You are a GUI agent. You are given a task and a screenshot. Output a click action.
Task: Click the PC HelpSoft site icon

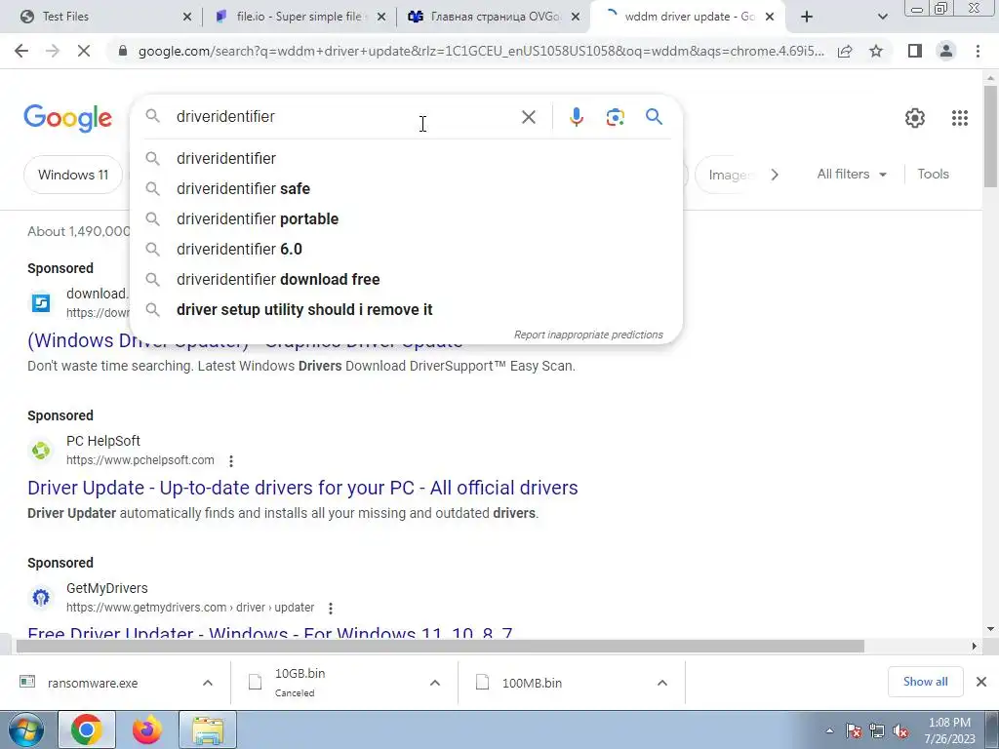pos(41,451)
